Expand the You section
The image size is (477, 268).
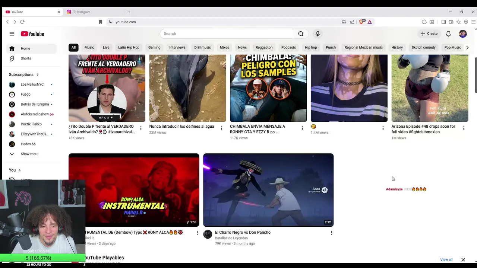[15, 170]
